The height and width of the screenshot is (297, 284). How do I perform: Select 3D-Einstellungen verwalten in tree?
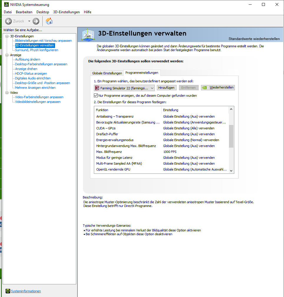tap(34, 46)
